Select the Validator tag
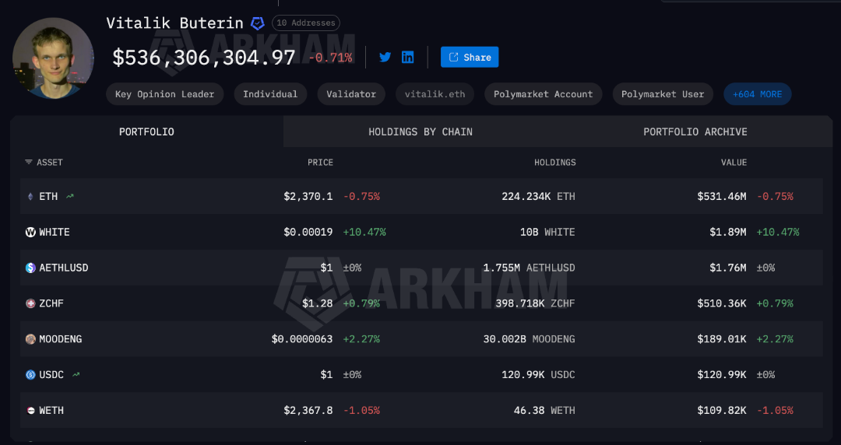The height and width of the screenshot is (445, 841). coord(351,94)
